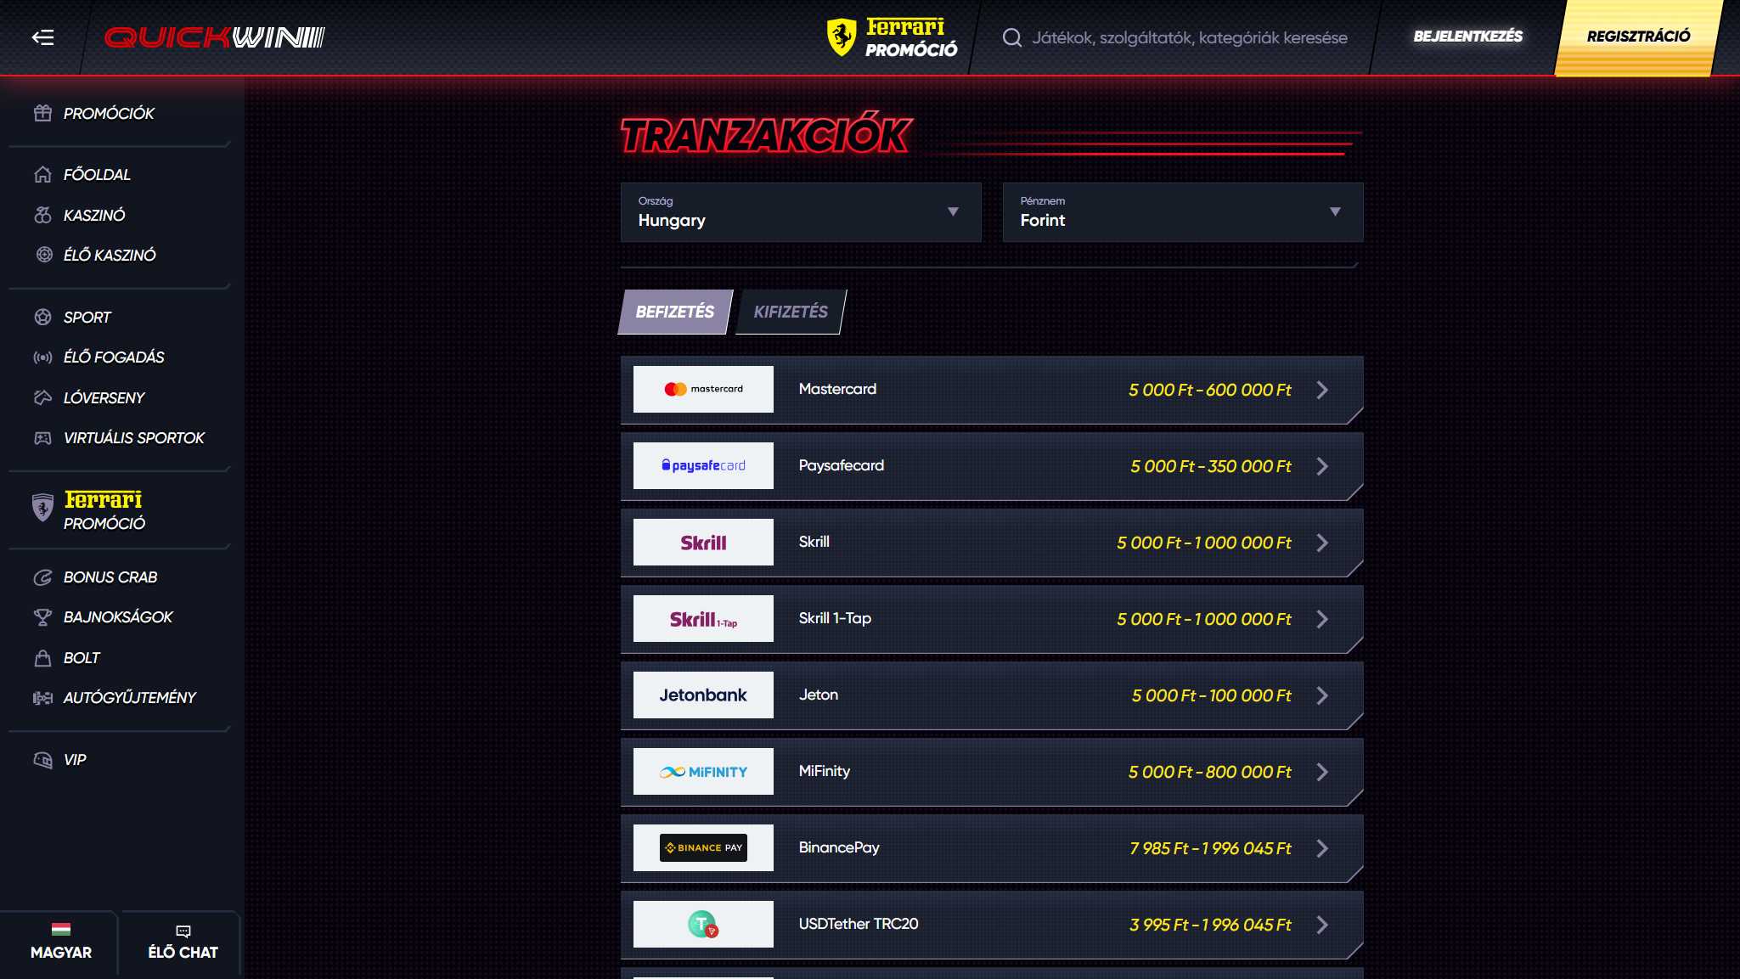Switch to the Kifizetés tab
Screen dimensions: 1740x979
790,312
